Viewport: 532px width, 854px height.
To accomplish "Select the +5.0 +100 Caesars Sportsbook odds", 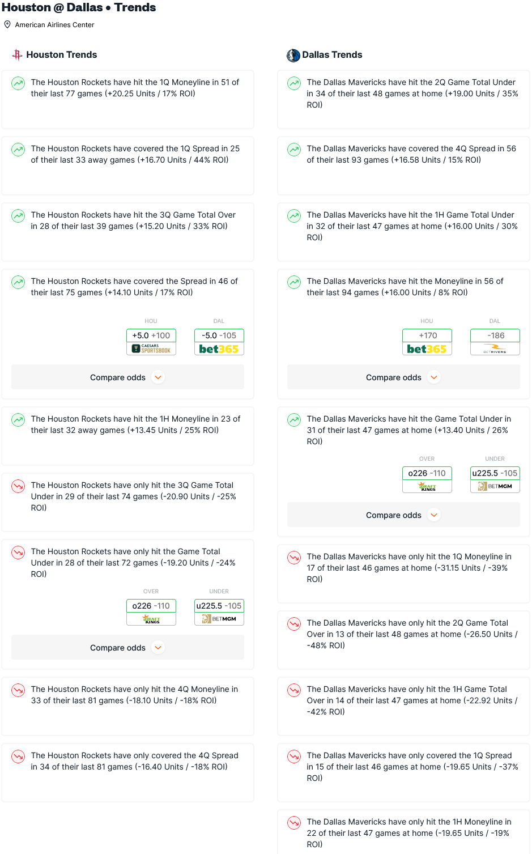I will coord(151,342).
